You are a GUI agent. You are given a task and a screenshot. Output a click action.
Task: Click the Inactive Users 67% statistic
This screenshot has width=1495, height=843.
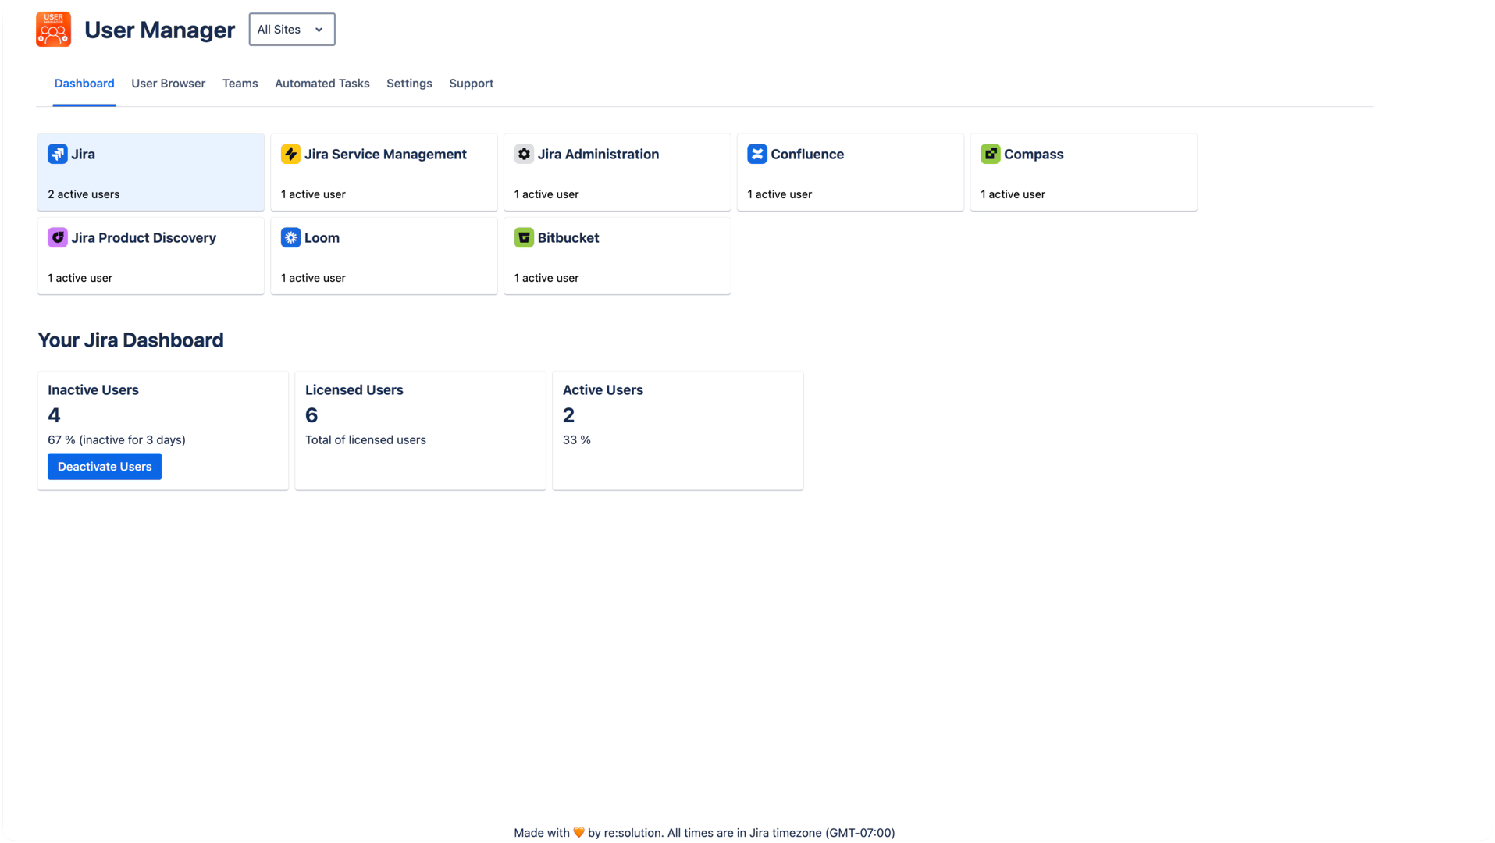click(x=116, y=439)
